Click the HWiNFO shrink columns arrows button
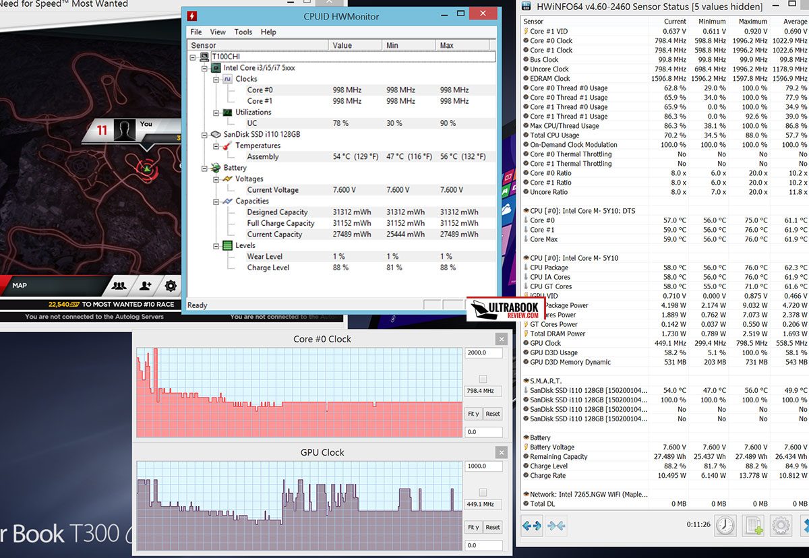Screen dimensions: 809x558 pyautogui.click(x=556, y=526)
